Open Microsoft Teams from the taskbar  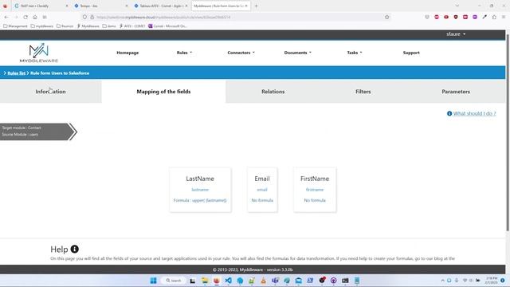(275, 281)
